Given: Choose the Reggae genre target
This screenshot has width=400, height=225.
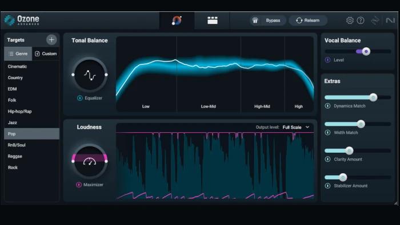Looking at the screenshot, I should 31,156.
